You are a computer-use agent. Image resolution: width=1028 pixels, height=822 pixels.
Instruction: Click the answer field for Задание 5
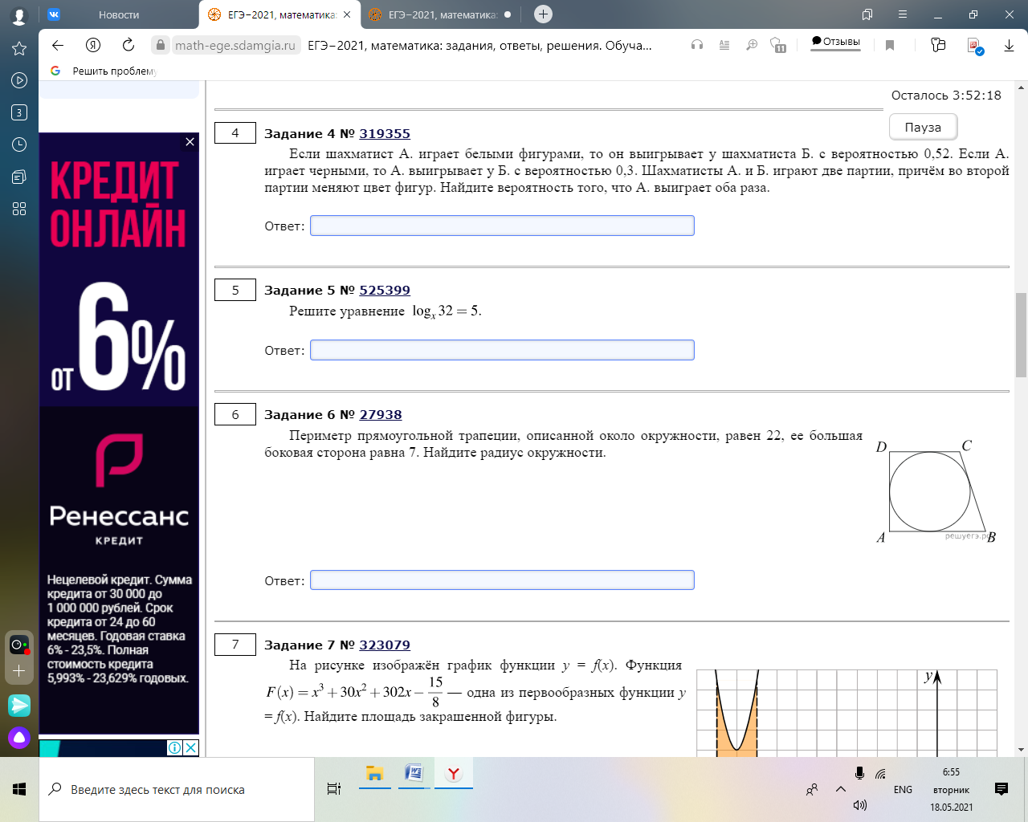coord(502,350)
